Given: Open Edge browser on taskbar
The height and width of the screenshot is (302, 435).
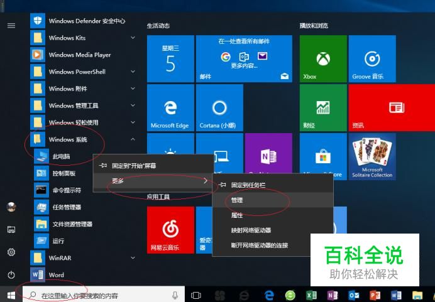Looking at the screenshot, I should pos(269,295).
